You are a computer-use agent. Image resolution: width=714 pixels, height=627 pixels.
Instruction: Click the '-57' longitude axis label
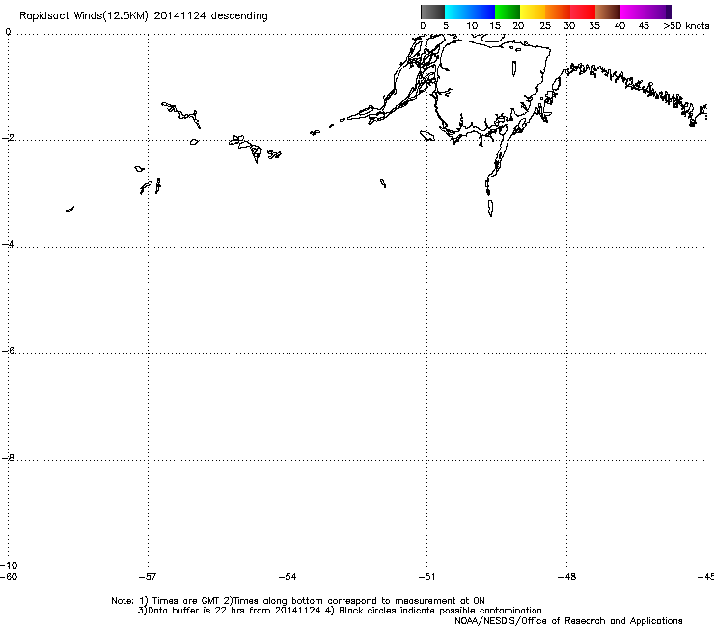[x=148, y=577]
